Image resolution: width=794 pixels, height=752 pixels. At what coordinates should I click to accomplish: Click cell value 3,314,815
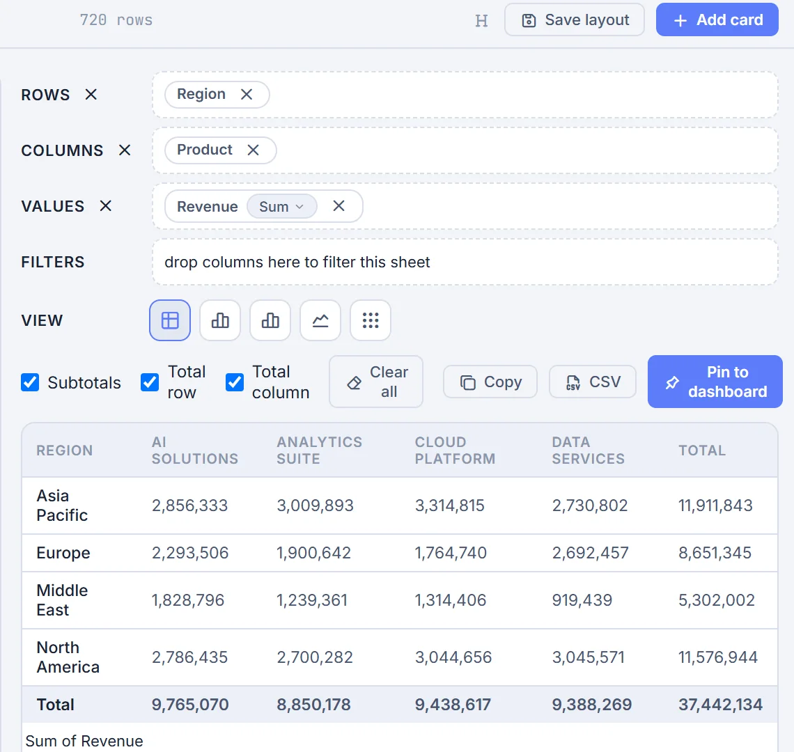[450, 506]
